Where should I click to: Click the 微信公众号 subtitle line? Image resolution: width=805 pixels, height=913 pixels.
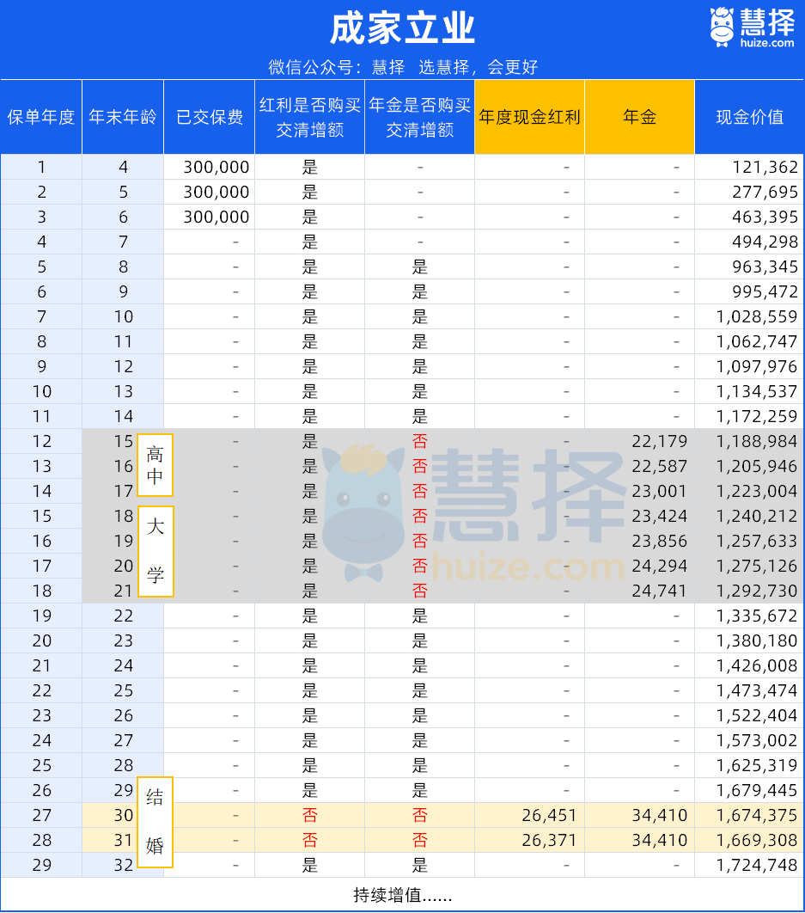(x=402, y=67)
